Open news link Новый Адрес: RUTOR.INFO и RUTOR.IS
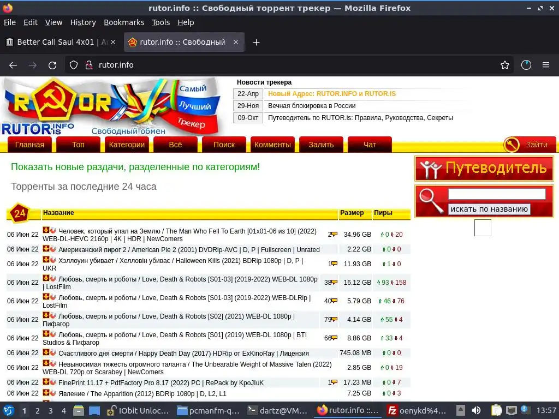Image resolution: width=559 pixels, height=419 pixels. (x=331, y=94)
